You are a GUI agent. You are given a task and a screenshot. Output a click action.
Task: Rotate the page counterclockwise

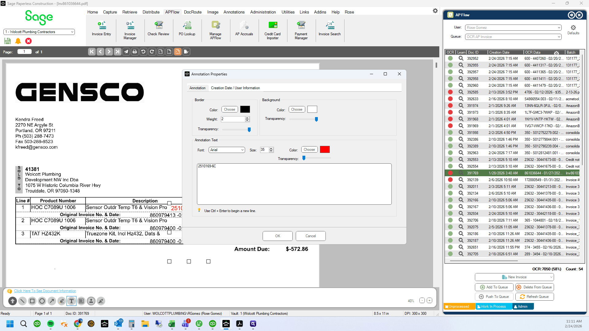[x=143, y=52]
